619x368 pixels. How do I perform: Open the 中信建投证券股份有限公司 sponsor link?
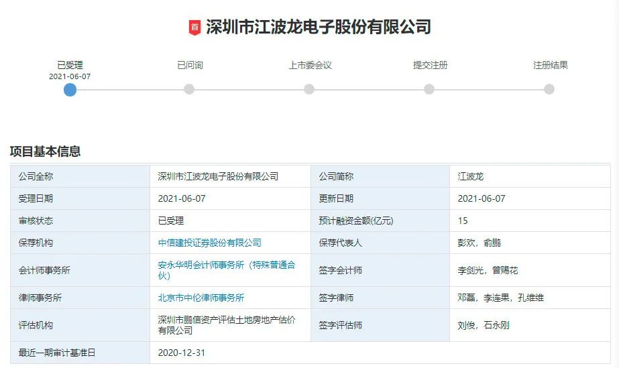click(x=210, y=243)
